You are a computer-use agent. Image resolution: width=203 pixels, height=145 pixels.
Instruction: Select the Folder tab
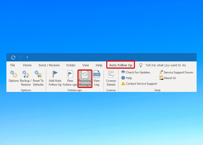point(71,65)
